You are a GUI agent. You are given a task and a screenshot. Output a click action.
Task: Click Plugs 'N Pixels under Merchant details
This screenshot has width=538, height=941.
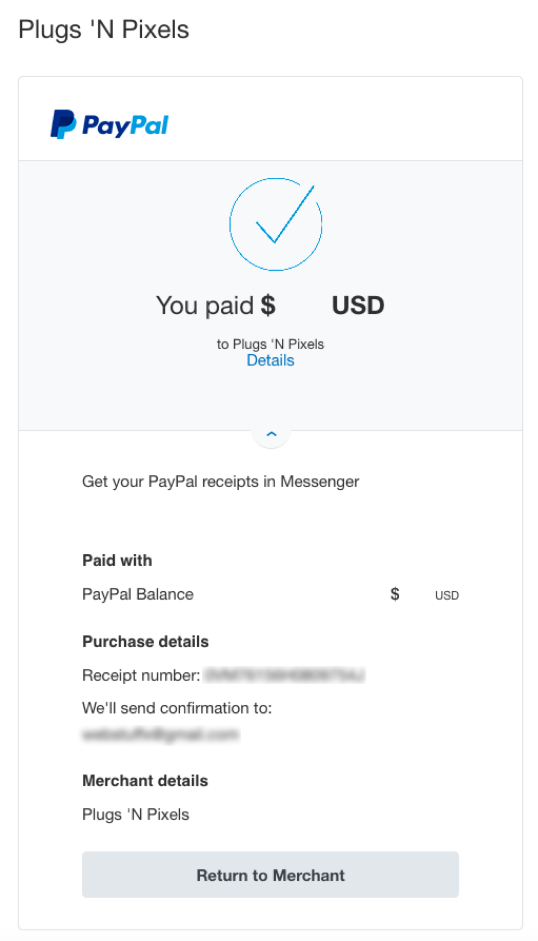136,815
